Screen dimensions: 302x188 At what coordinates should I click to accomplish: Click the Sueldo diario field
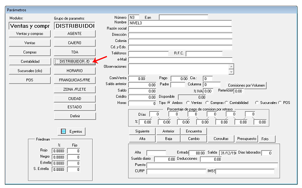165,159
